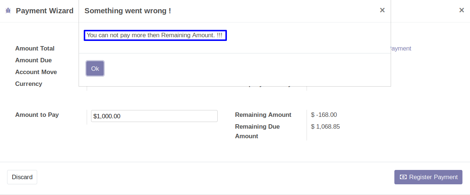Click the Currency label

[x=29, y=84]
